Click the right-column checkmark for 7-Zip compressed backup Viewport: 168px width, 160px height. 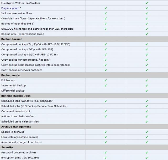coord(147,49)
